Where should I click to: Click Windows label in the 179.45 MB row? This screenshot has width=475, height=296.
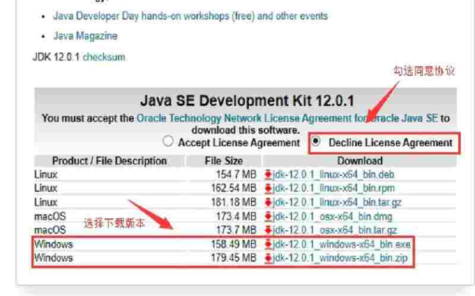pyautogui.click(x=53, y=258)
